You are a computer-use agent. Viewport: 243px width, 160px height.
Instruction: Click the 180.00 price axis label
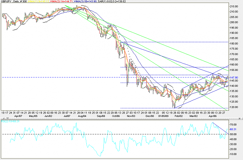234,43
